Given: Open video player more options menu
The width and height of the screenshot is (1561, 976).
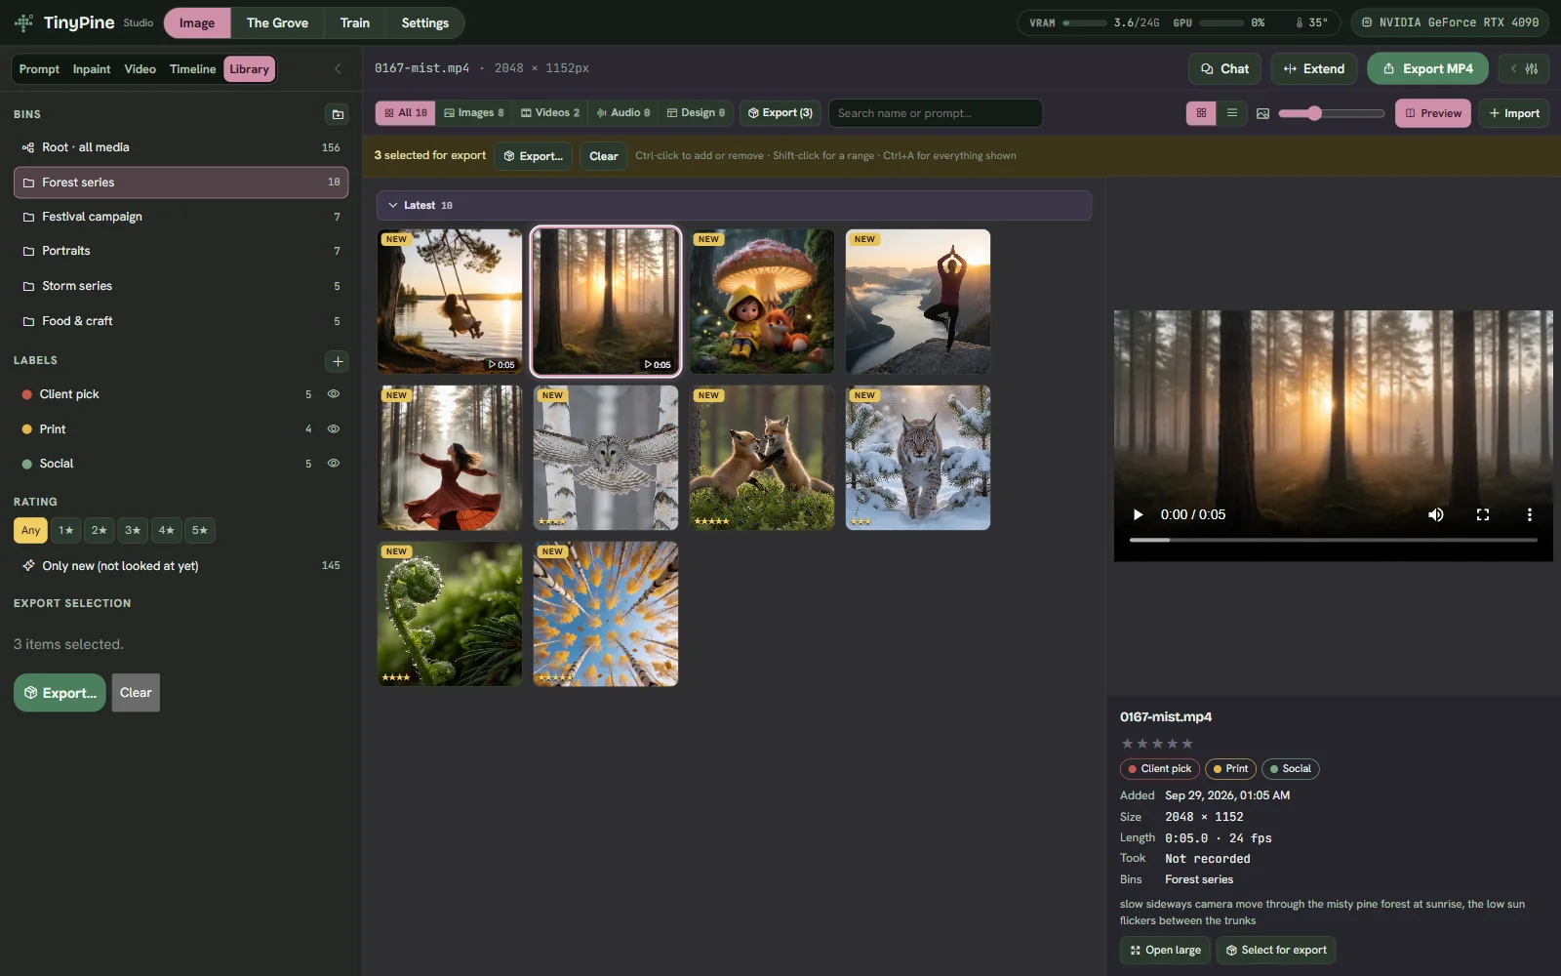Looking at the screenshot, I should pos(1529,514).
